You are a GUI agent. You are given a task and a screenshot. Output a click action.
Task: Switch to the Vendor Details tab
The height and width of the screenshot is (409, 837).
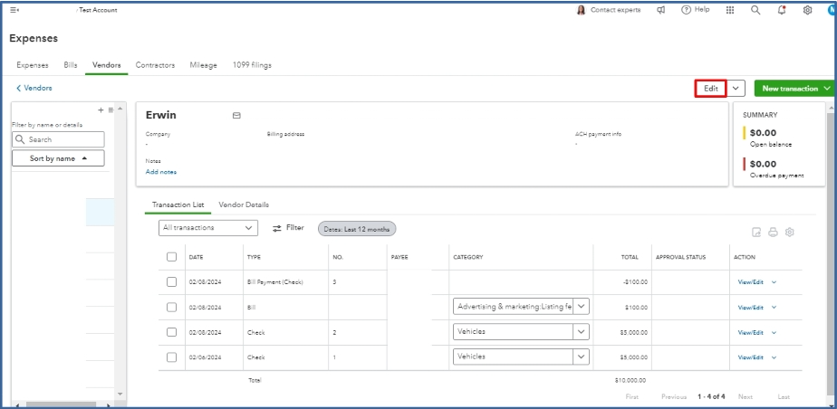click(244, 205)
